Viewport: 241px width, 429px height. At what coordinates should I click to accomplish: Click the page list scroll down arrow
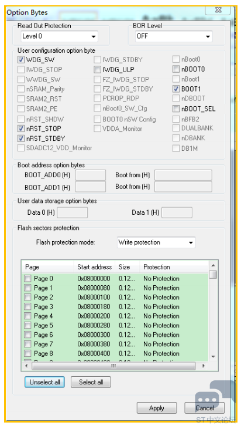tap(214, 357)
